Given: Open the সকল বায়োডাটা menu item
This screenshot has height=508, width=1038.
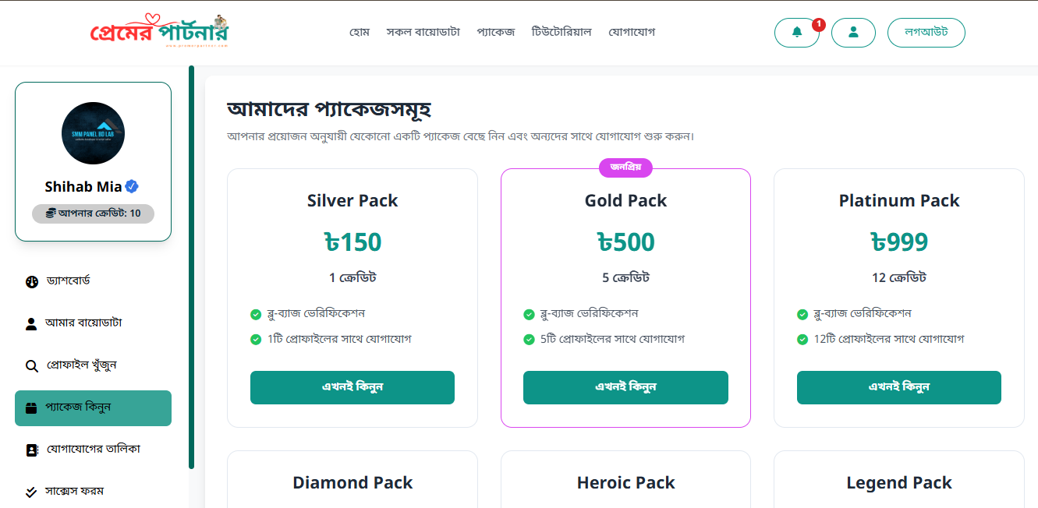Looking at the screenshot, I should [423, 32].
